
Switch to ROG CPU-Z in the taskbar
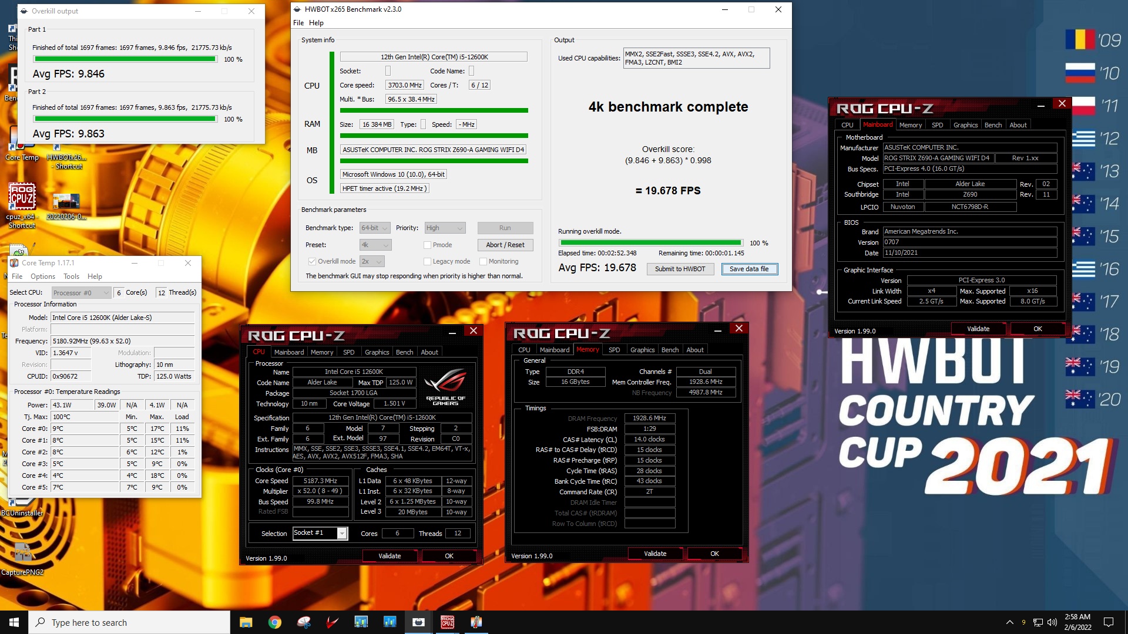click(x=448, y=622)
